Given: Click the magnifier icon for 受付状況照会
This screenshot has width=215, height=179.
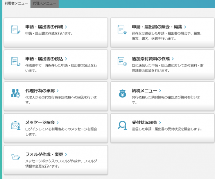Looking at the screenshot, I should (122, 125).
